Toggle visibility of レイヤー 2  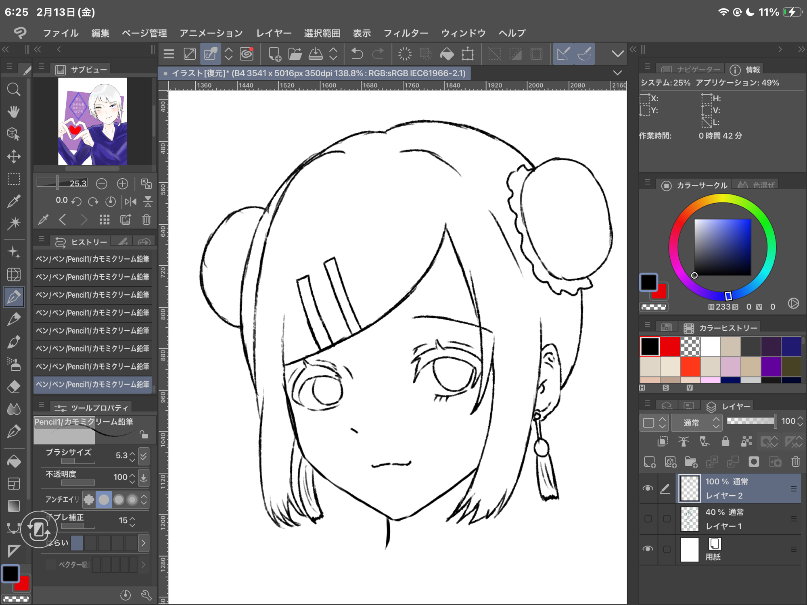pyautogui.click(x=648, y=488)
